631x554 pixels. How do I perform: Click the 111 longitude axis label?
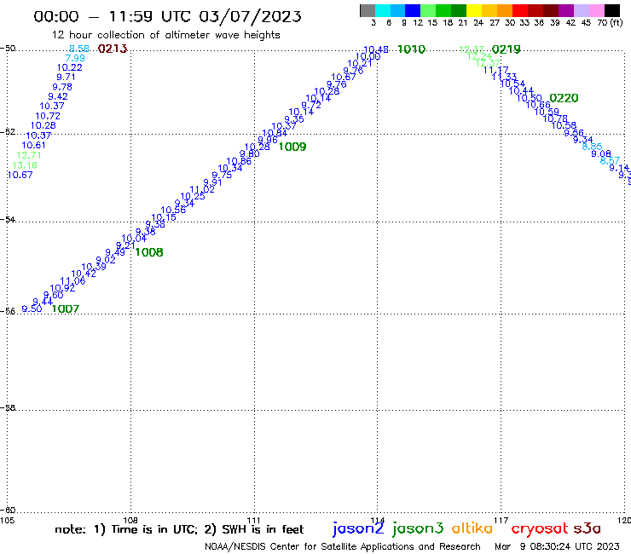pyautogui.click(x=253, y=521)
